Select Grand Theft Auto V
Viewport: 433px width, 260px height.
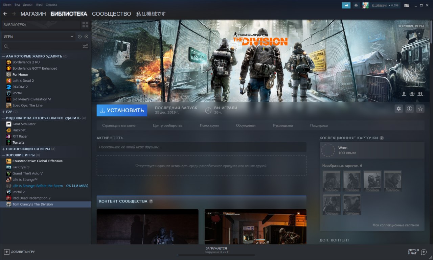45,173
